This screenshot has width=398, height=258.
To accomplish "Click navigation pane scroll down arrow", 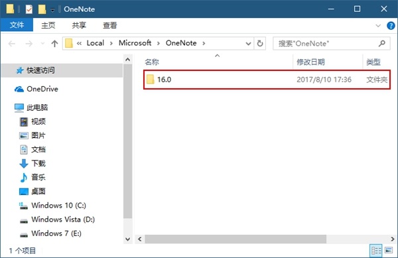I will pos(127,239).
